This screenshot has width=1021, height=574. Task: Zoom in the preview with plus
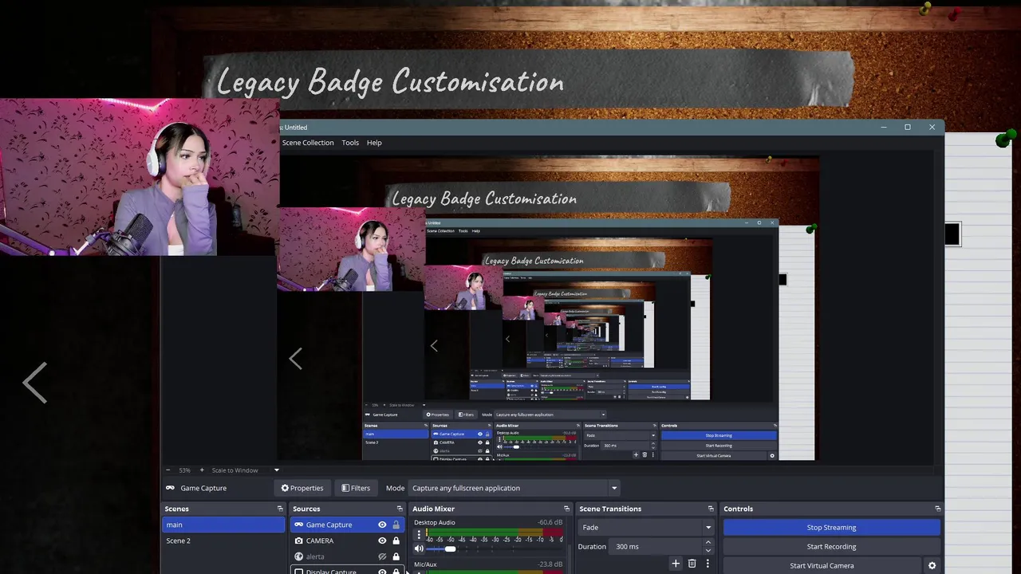pos(202,470)
